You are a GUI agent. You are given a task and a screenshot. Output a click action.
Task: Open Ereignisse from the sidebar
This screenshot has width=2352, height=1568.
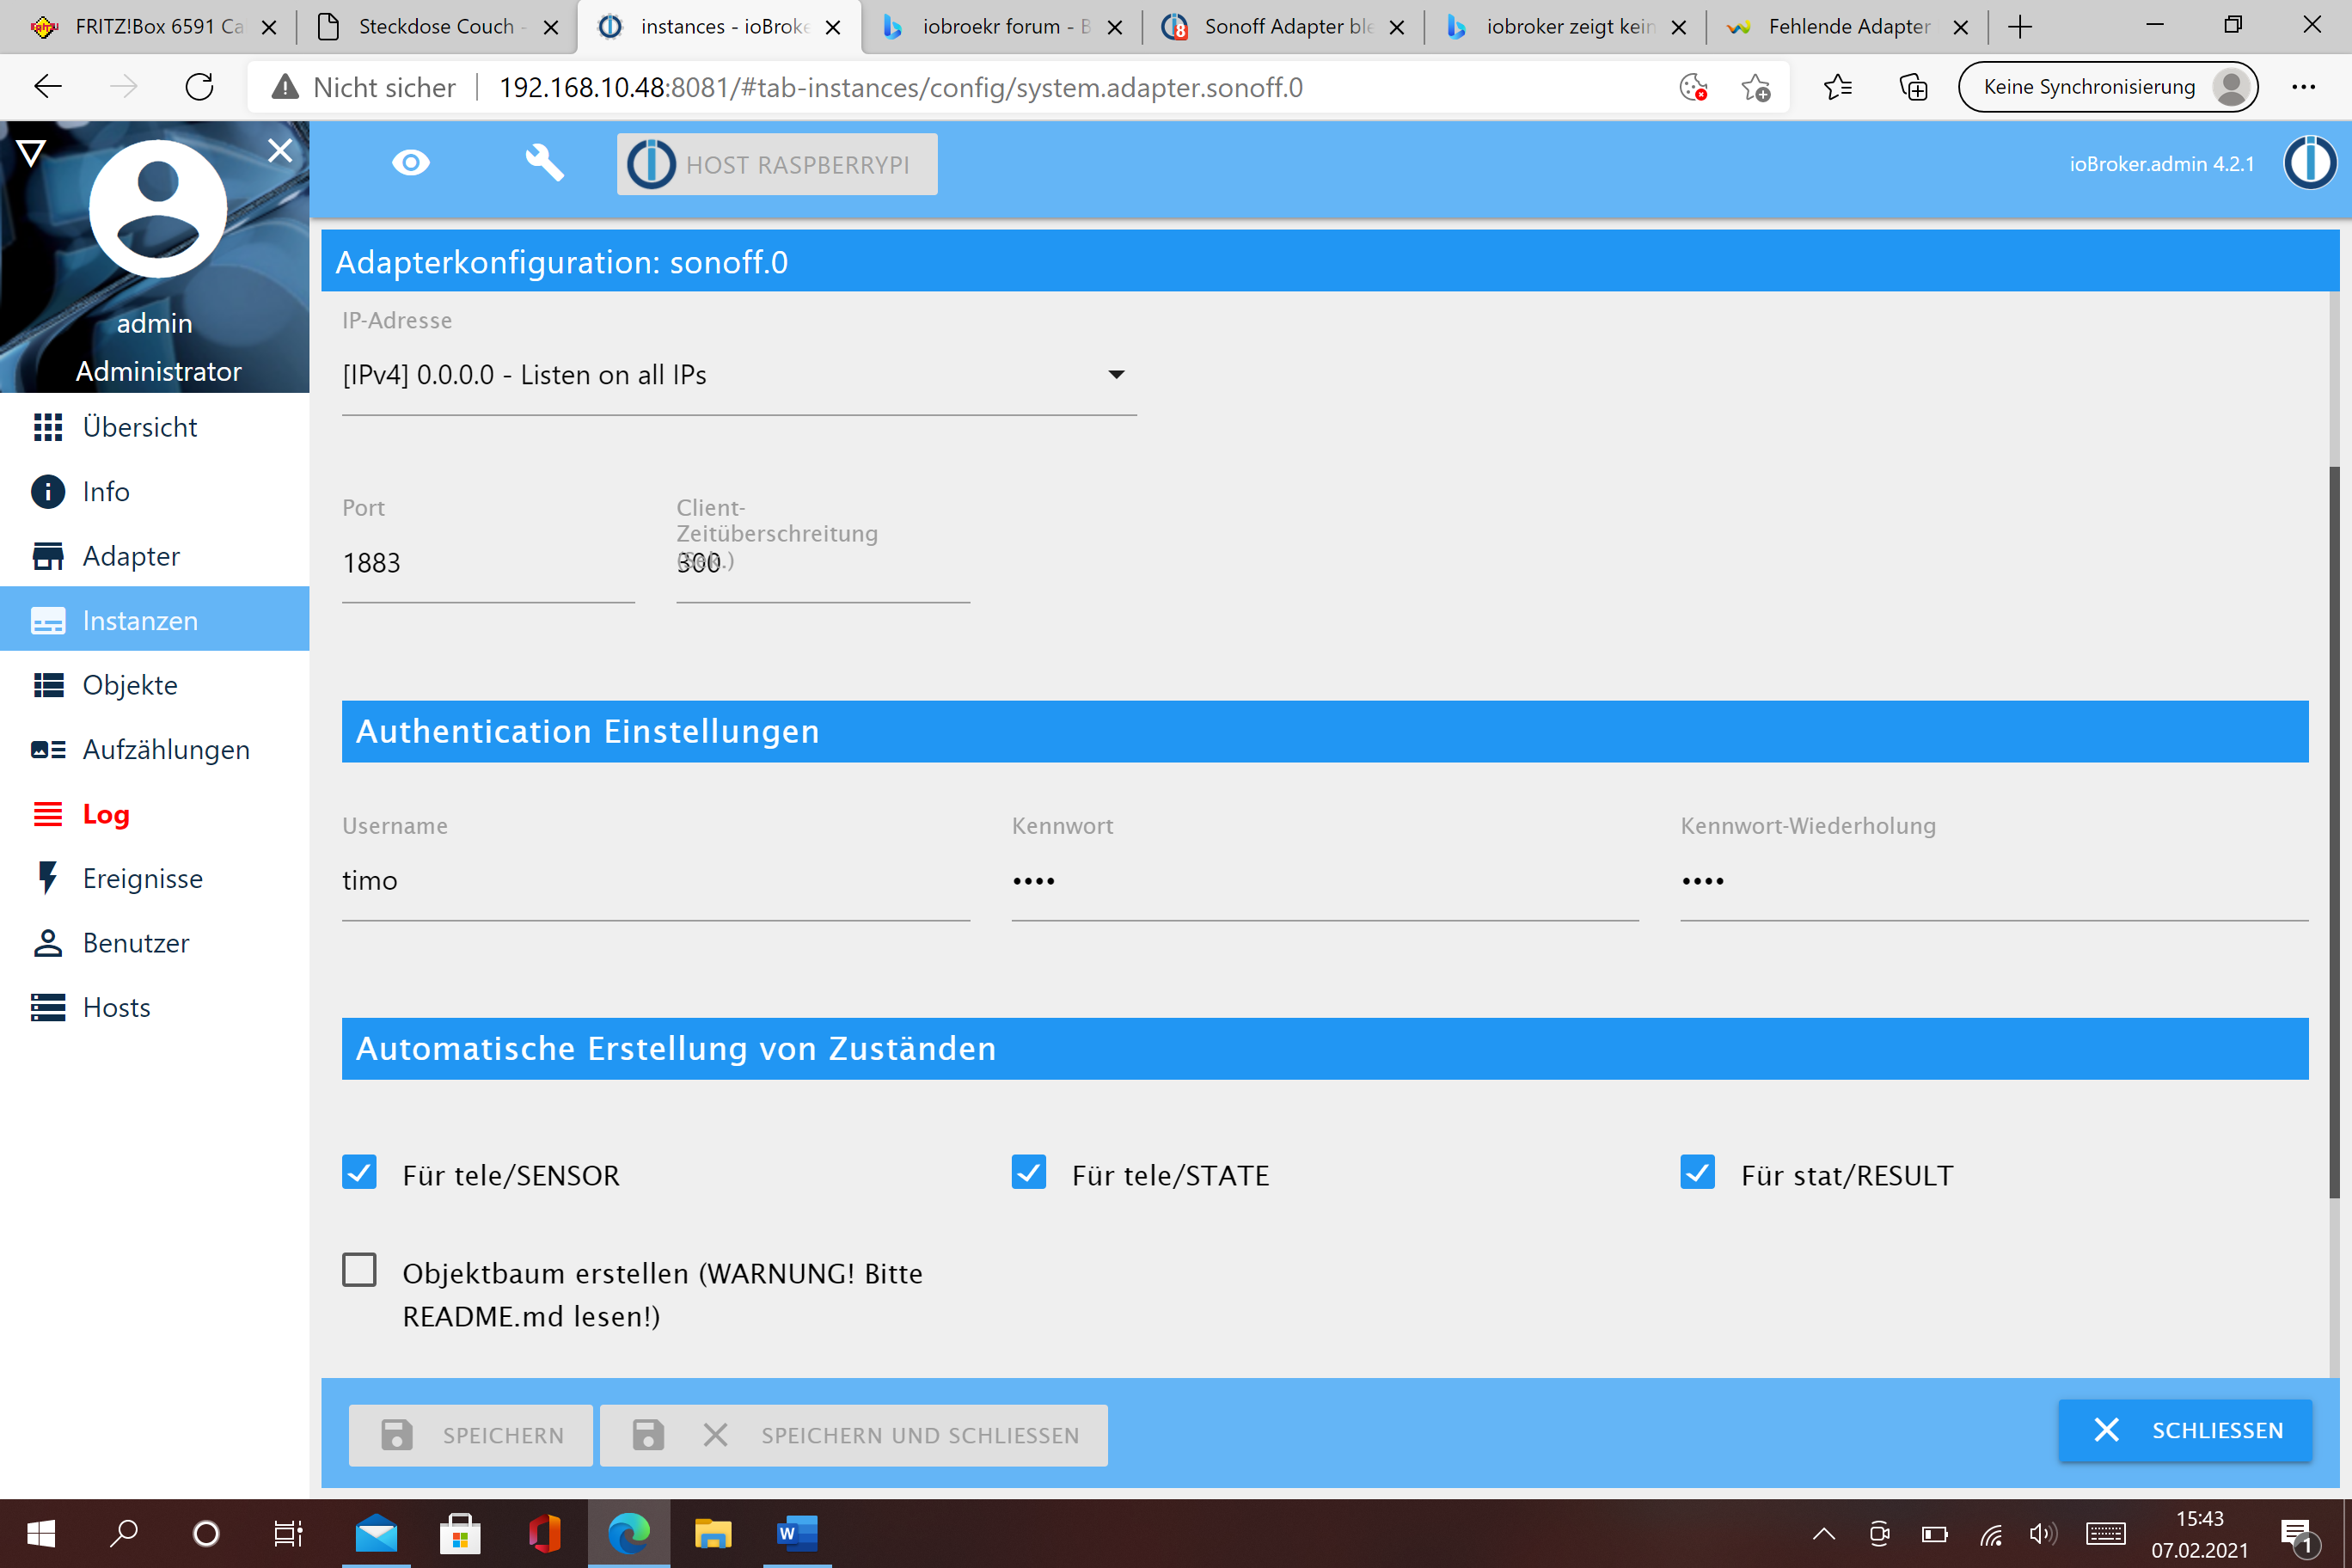[142, 879]
